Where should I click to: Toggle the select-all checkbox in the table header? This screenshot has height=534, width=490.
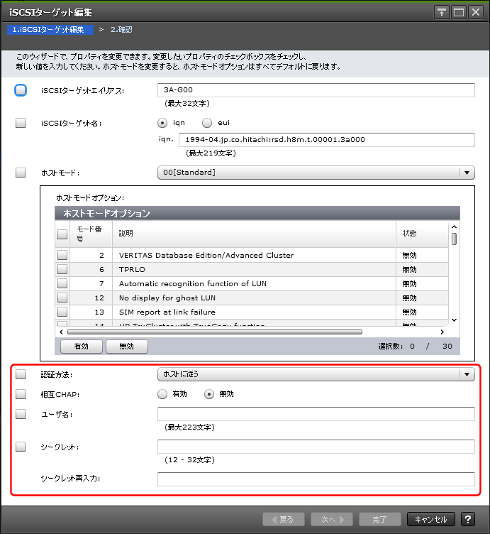[x=62, y=234]
